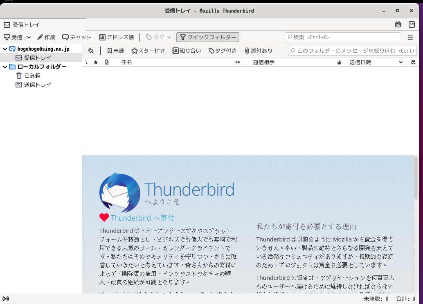Click the 未読数: 0 status text
Screen dimensions: 423x304
point(376,299)
